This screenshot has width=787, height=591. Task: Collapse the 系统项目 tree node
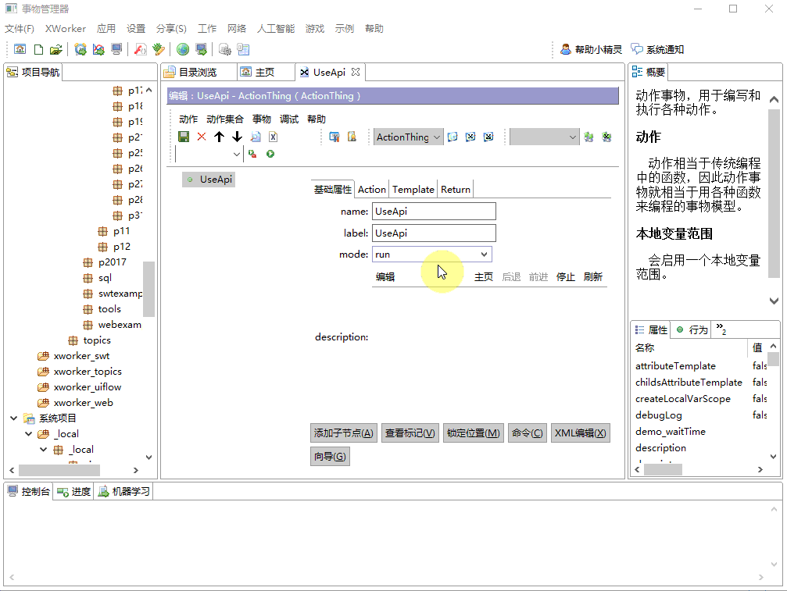[13, 418]
